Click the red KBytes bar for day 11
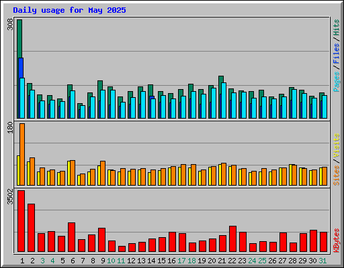The width and height of the screenshot is (344, 268). coord(122,249)
